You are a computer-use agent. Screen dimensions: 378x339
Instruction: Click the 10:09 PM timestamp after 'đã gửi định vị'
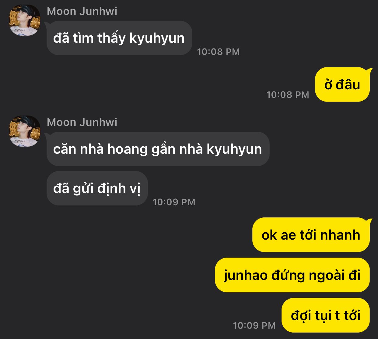174,202
